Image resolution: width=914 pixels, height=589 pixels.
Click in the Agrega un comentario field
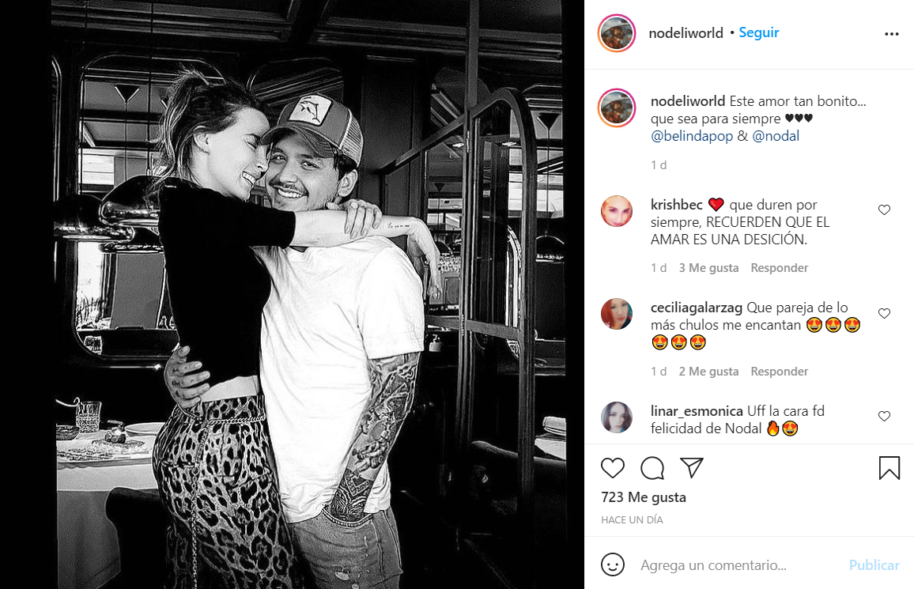735,565
